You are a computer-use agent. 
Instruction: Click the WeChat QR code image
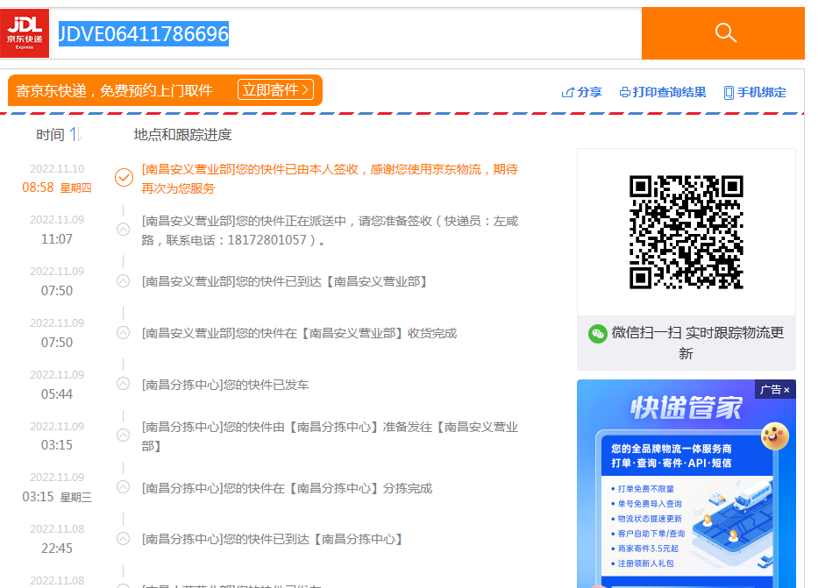click(686, 232)
